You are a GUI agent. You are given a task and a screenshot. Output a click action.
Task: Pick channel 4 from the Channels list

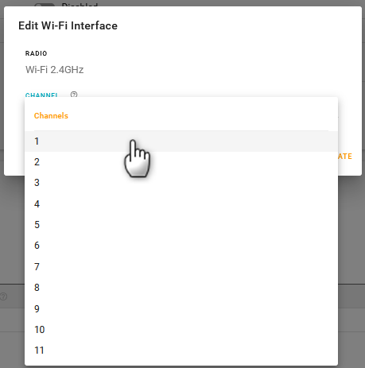click(181, 203)
